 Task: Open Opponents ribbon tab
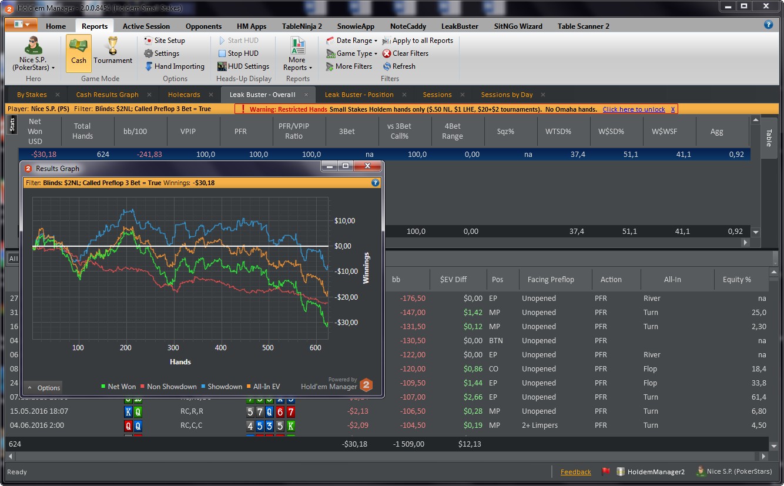(203, 26)
